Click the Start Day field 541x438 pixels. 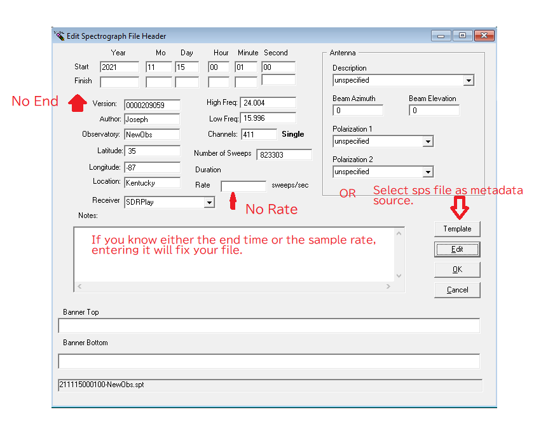pos(187,67)
